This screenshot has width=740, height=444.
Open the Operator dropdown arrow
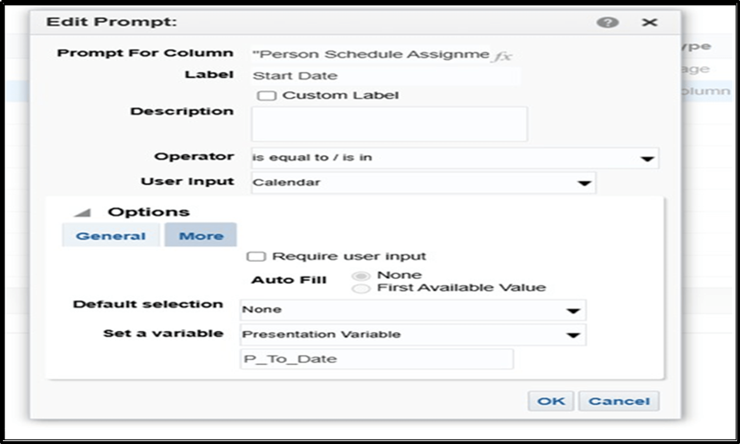[x=647, y=159]
